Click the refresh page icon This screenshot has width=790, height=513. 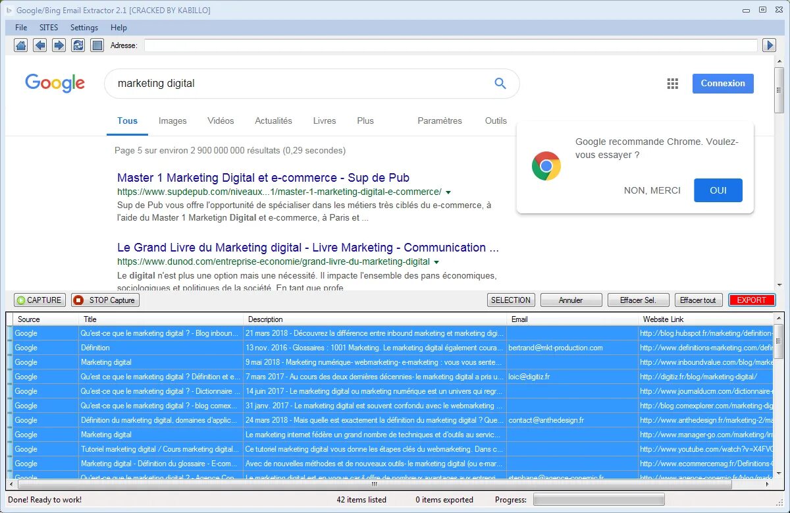(78, 45)
